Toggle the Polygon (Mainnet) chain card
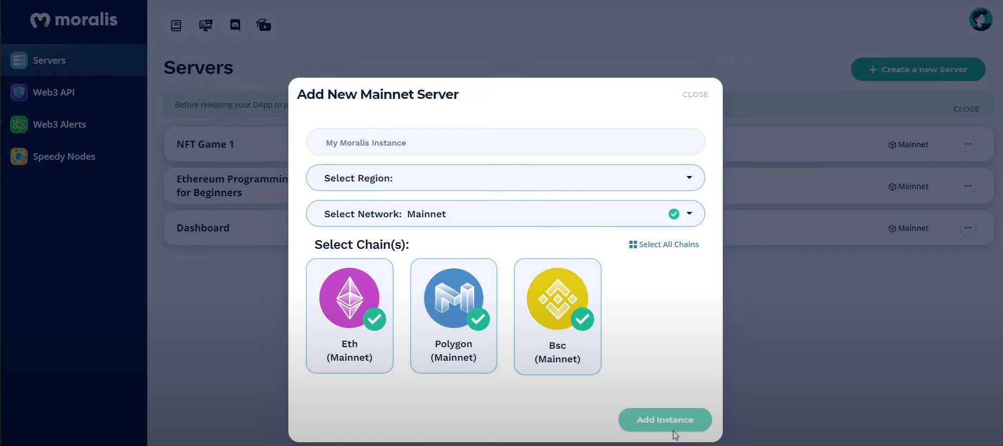1003x446 pixels. pos(453,316)
